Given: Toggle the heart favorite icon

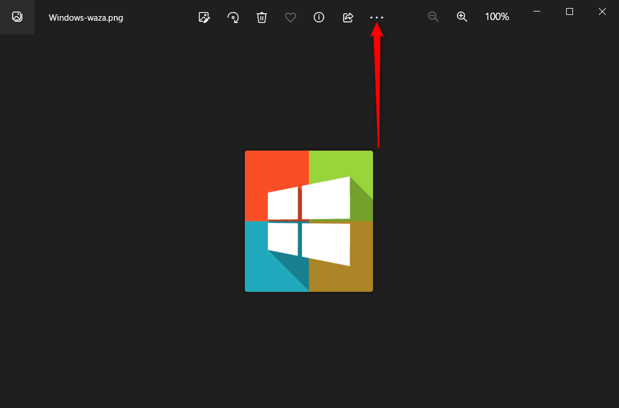Looking at the screenshot, I should click(290, 17).
